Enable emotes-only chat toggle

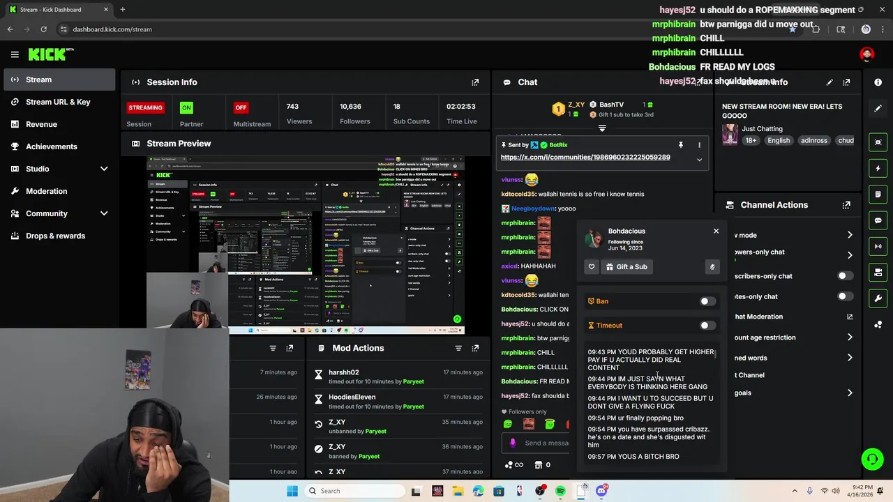845,296
